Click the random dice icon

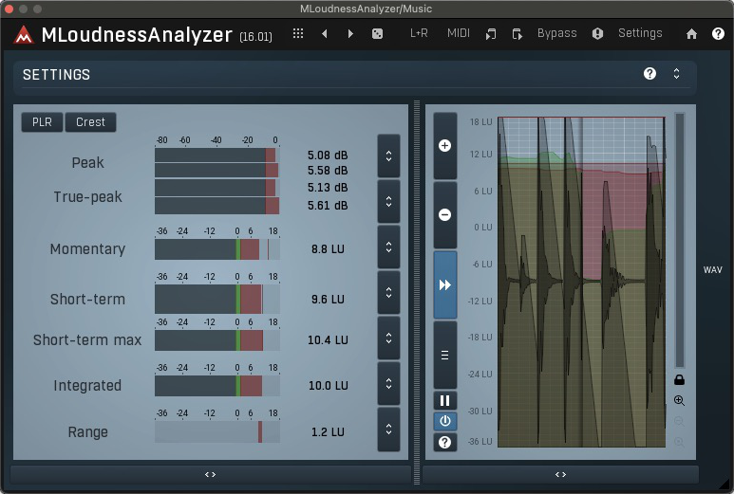tap(377, 33)
